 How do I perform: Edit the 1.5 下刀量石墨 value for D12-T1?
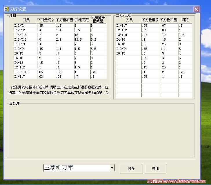[65, 26]
